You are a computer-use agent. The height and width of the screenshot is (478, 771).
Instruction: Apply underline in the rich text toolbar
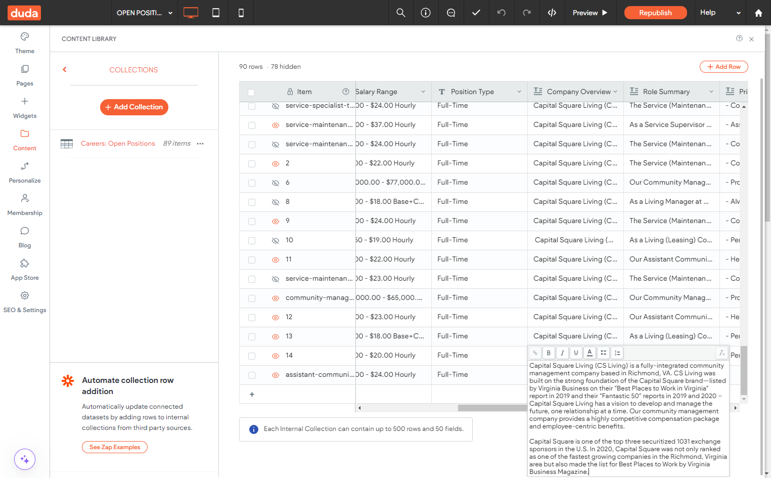point(576,353)
